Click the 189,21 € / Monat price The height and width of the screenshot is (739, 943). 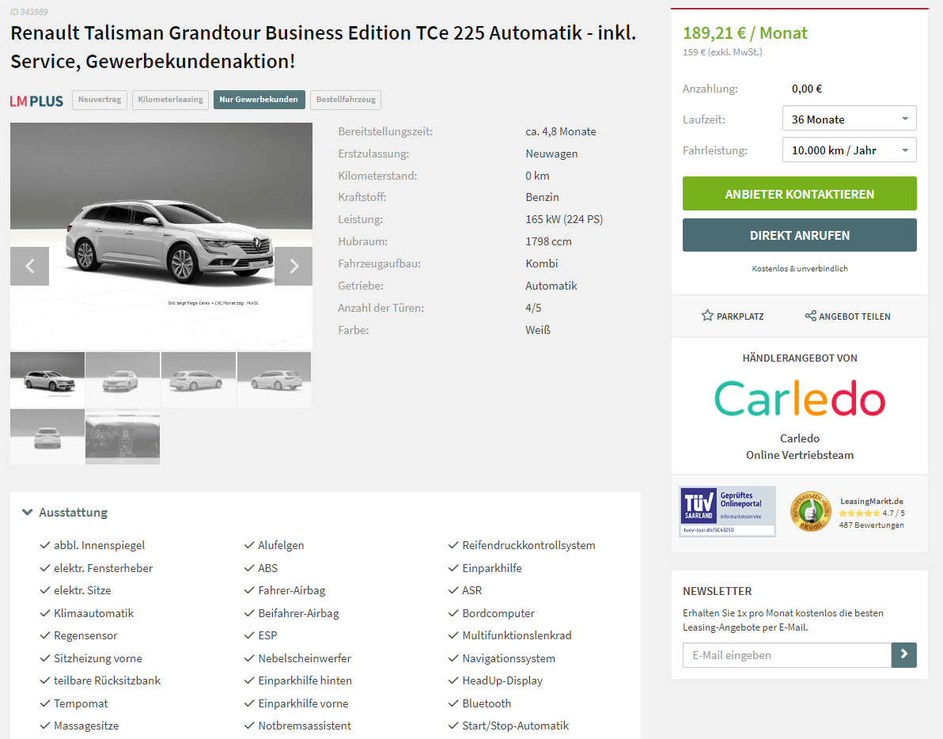click(744, 33)
